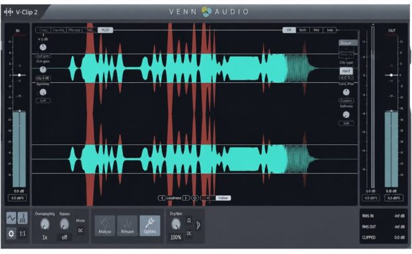
Task: Select the third tab in top-left row
Action: coord(74,30)
